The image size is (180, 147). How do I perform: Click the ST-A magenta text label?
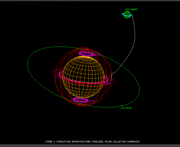coord(91,101)
